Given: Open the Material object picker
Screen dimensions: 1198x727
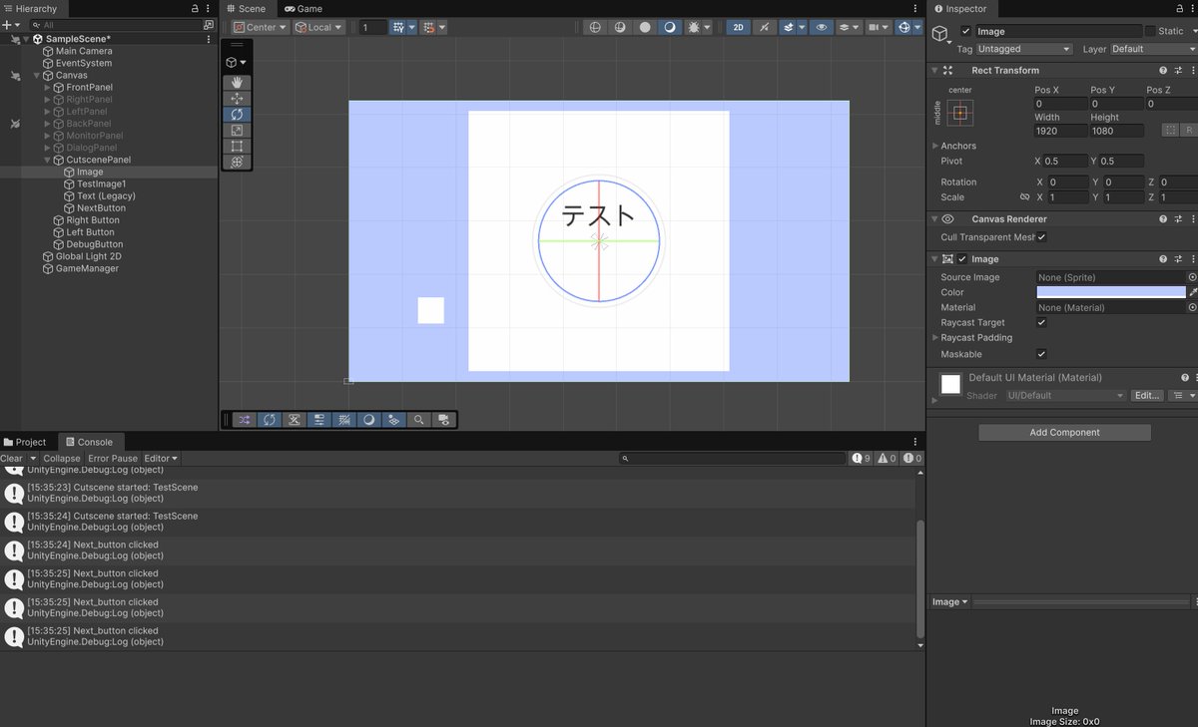Looking at the screenshot, I should coord(1192,308).
